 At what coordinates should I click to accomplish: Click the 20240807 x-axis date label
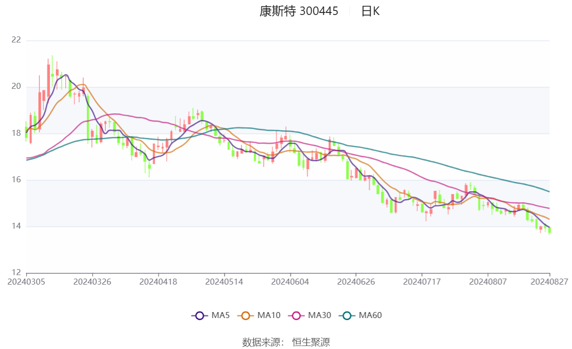(x=488, y=282)
